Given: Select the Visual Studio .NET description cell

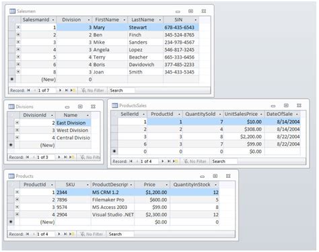Looking at the screenshot, I should point(112,214).
